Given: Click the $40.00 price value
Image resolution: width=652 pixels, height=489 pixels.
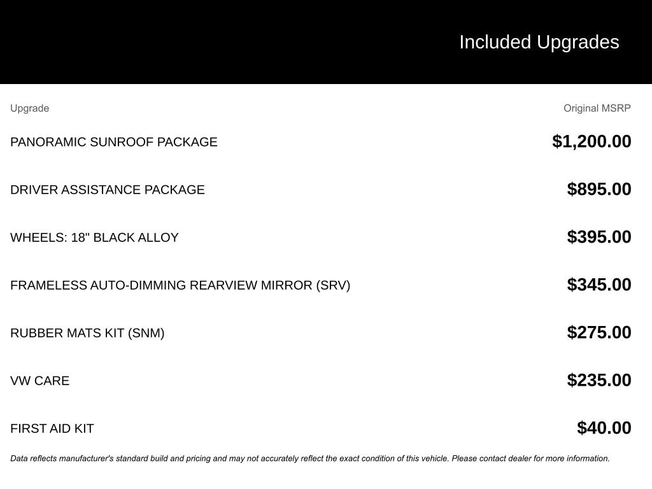Looking at the screenshot, I should click(x=604, y=428).
